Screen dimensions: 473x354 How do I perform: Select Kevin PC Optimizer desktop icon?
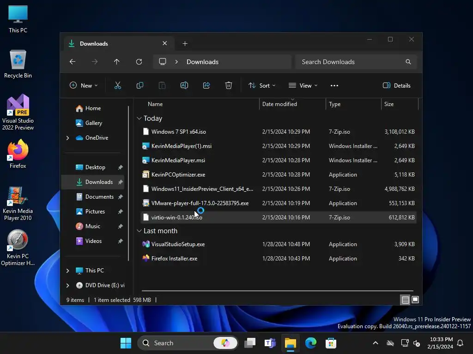pos(18,248)
